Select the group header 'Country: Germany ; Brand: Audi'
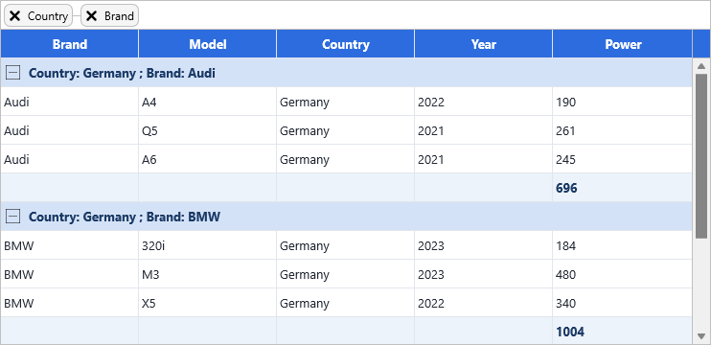 coord(347,73)
